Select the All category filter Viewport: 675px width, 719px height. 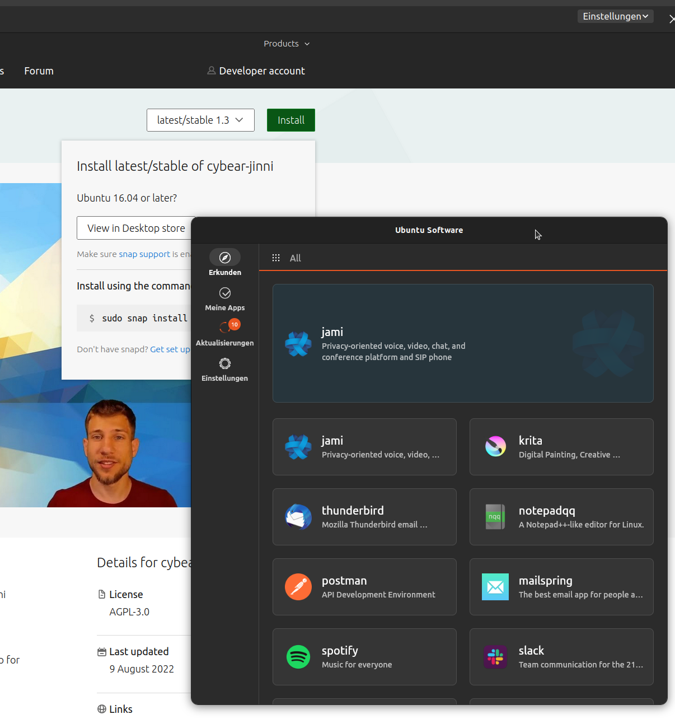click(x=296, y=258)
